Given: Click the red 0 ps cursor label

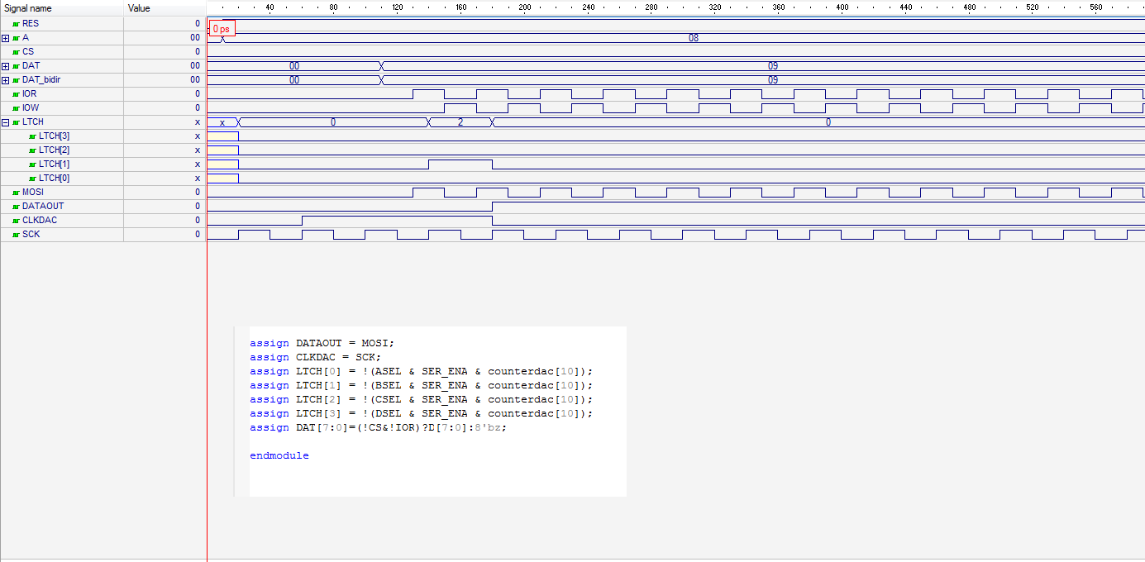Looking at the screenshot, I should [222, 29].
